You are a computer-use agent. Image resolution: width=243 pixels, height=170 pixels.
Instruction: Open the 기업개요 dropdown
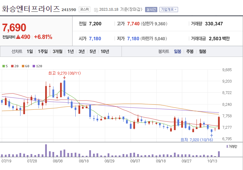coord(169,9)
